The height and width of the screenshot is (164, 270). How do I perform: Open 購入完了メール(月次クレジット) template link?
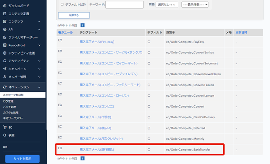[101, 139]
